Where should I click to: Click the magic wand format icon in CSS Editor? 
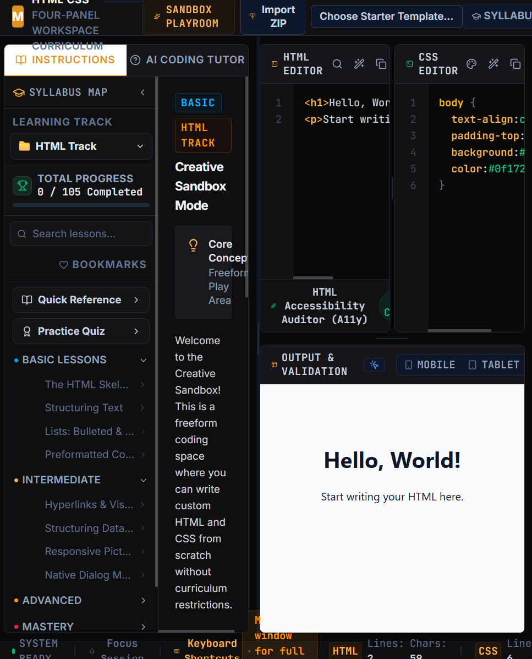(x=493, y=64)
